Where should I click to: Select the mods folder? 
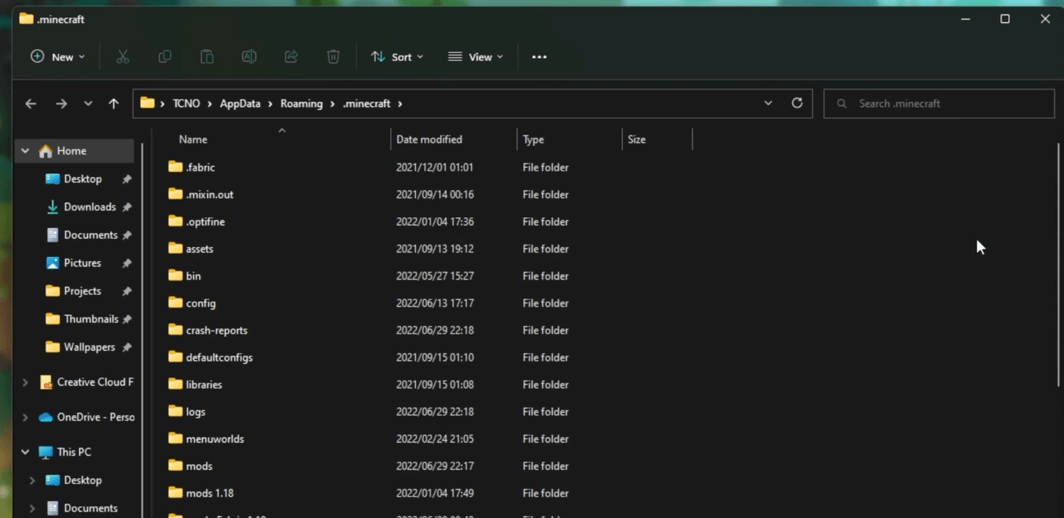pos(199,466)
